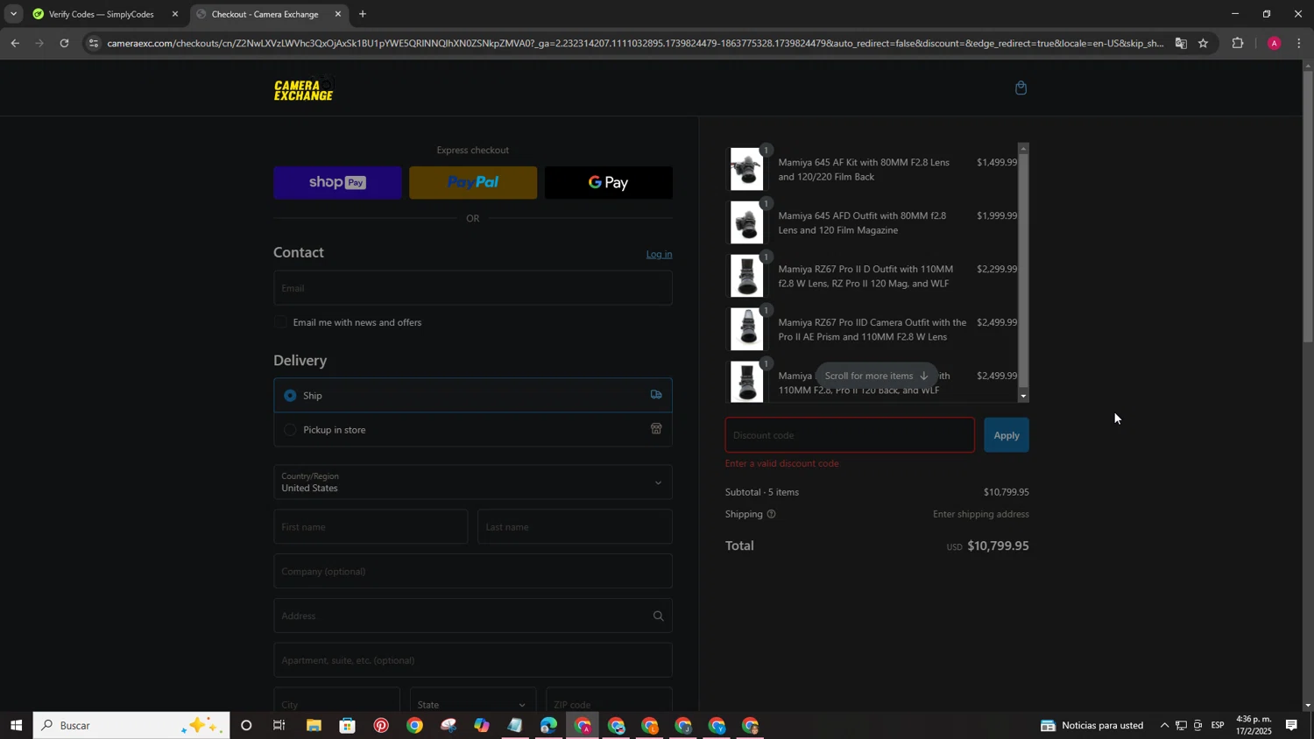
Task: Open Microsoft Store from taskbar
Action: tap(348, 726)
